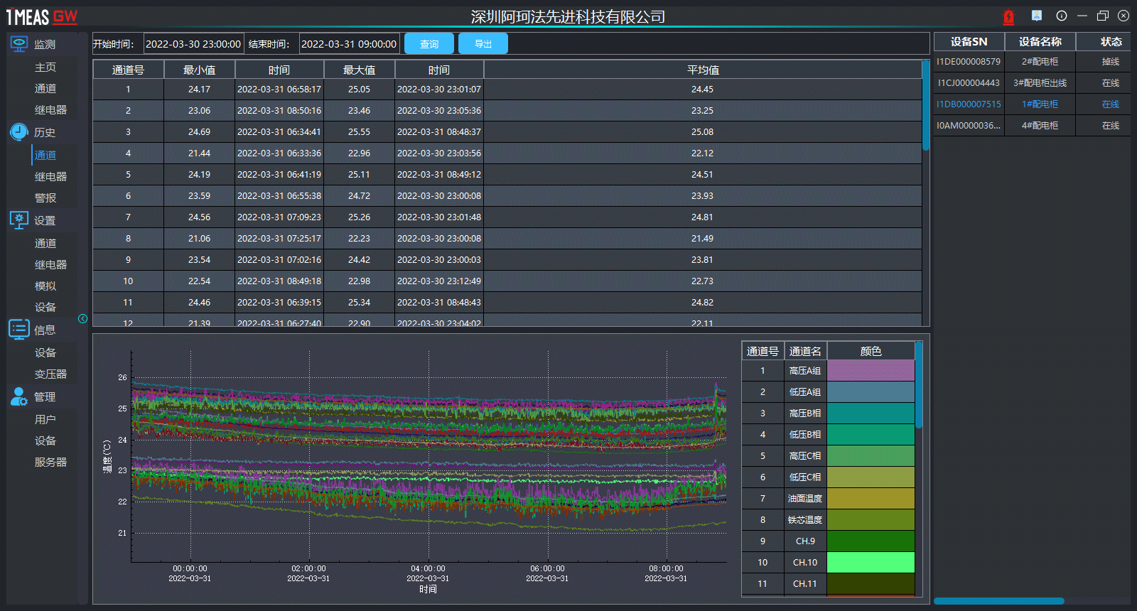Collapse the sidebar with the arrow button
The image size is (1137, 611).
click(x=83, y=319)
